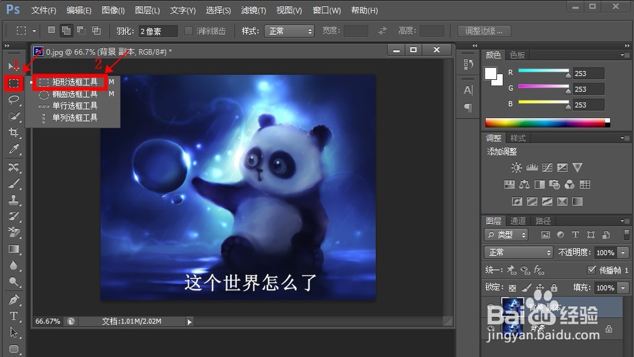634x357 pixels.
Task: Select the Rectangular Marquee tool in toolbar
Action: (x=14, y=83)
